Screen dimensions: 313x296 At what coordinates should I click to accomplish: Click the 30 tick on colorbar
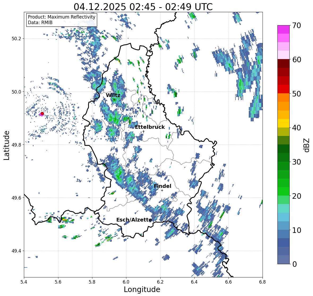coord(297,162)
